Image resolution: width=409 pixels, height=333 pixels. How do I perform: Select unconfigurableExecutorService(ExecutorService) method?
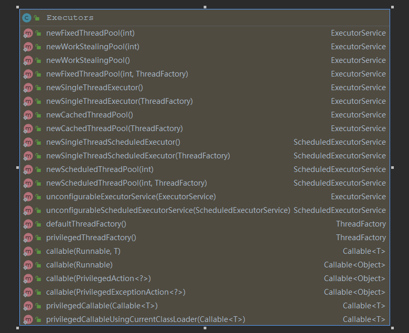[x=131, y=197]
